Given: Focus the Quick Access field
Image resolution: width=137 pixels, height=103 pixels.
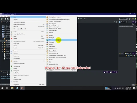Looking at the screenshot, I should pyautogui.click(x=123, y=19).
